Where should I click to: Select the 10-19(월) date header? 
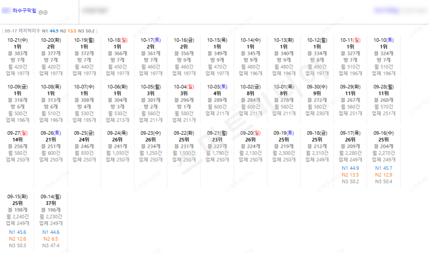[x=84, y=40]
